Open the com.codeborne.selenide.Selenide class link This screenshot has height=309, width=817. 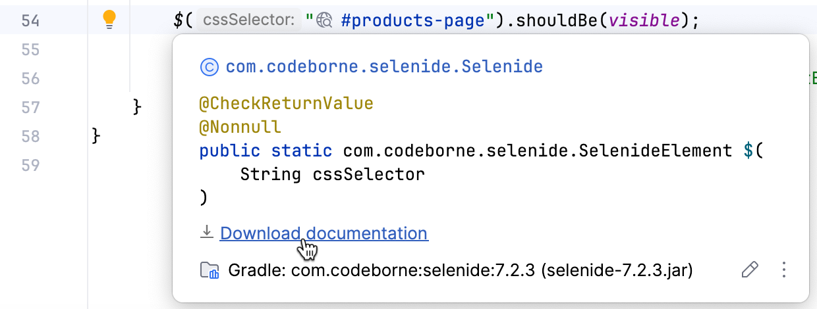click(384, 66)
